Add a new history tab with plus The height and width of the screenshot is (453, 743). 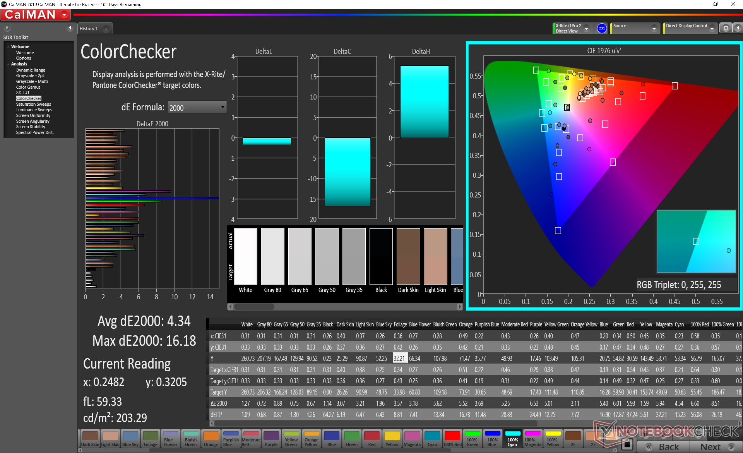tap(106, 29)
